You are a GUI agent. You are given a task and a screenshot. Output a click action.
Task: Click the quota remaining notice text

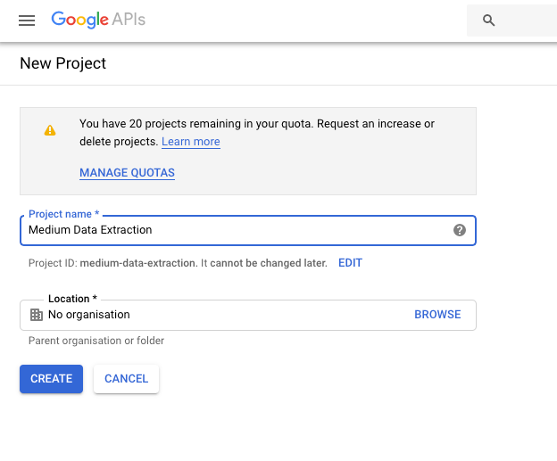[x=257, y=124]
